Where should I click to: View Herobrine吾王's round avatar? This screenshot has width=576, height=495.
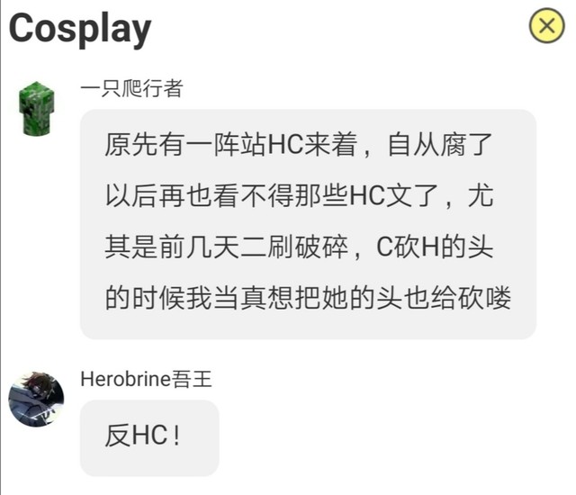coord(36,400)
